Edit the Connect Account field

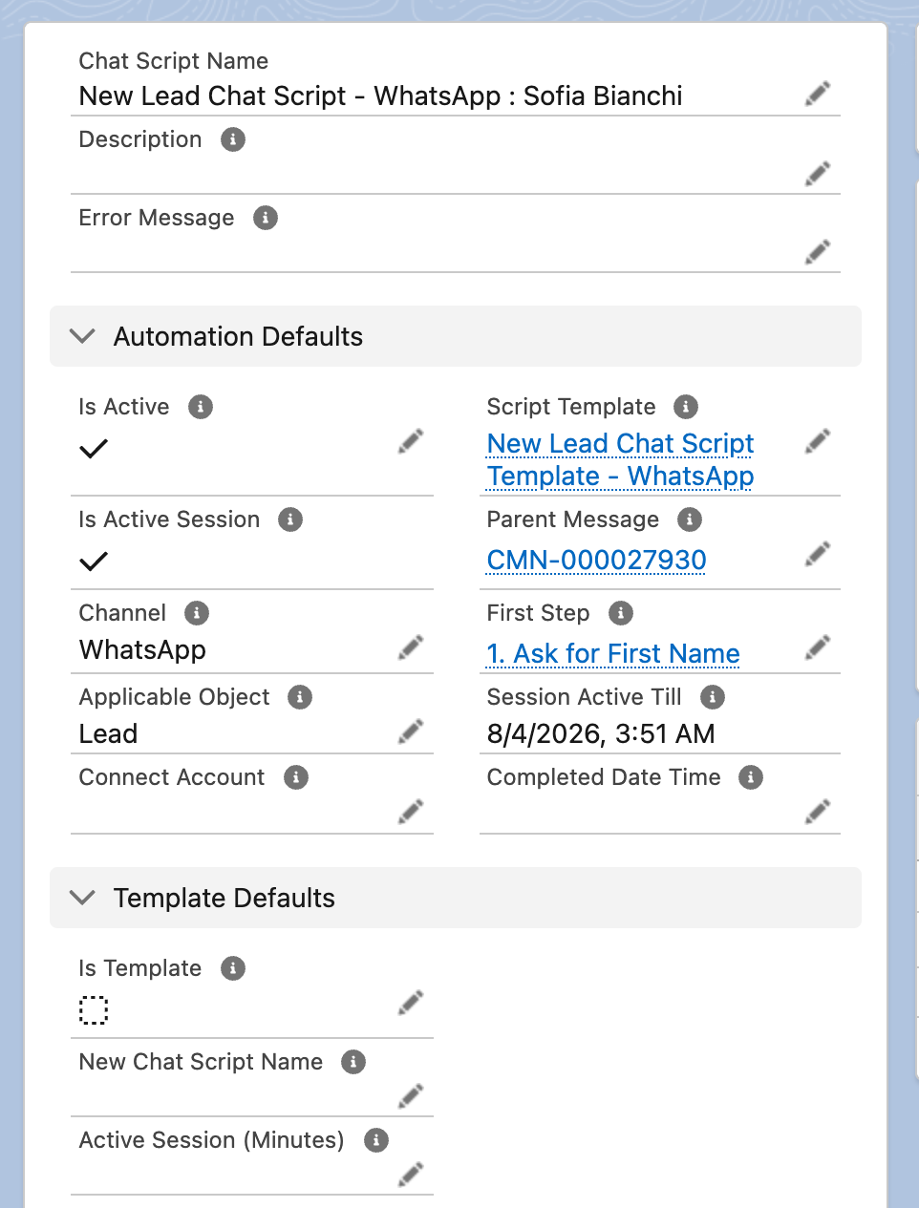click(411, 812)
